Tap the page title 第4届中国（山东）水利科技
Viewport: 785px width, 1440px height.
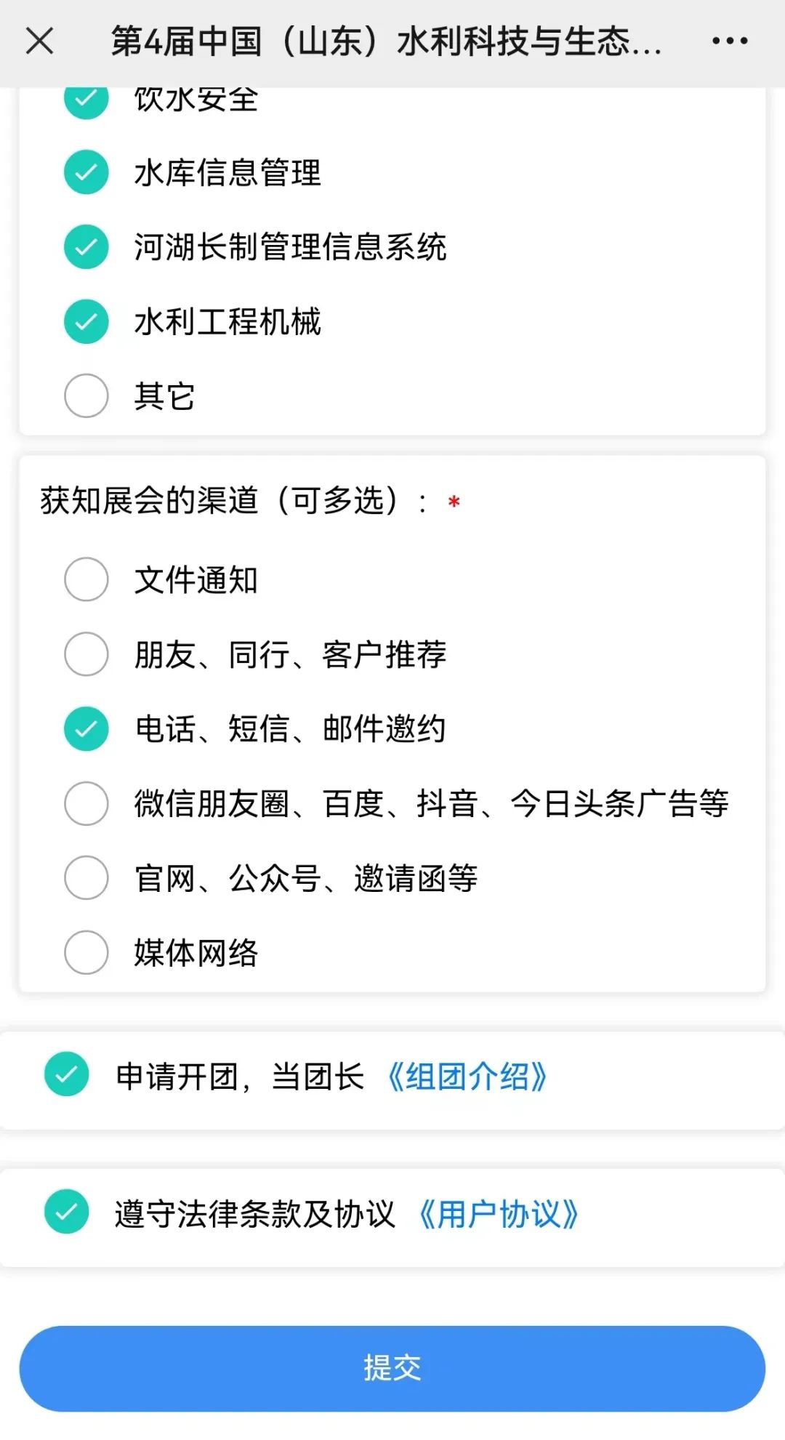point(385,41)
